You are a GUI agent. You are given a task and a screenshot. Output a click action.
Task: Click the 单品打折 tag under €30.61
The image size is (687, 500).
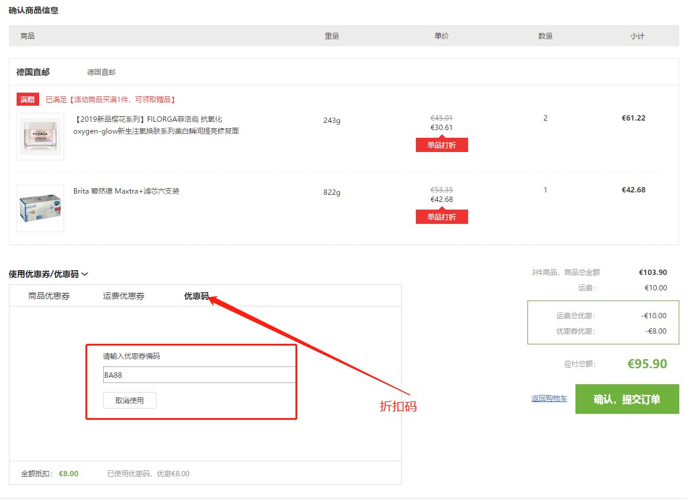tap(441, 145)
